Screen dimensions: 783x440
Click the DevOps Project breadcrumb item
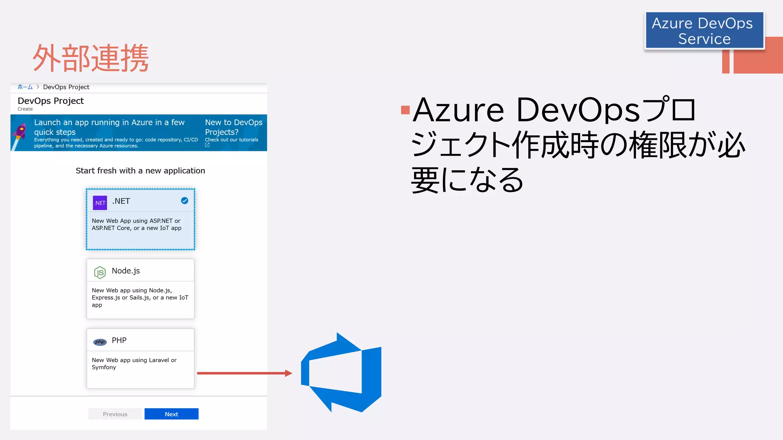66,87
